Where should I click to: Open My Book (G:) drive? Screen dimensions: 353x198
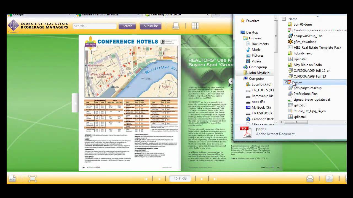(258, 108)
